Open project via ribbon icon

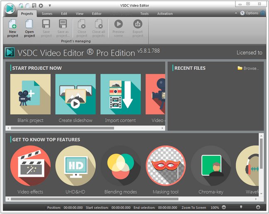click(x=29, y=24)
